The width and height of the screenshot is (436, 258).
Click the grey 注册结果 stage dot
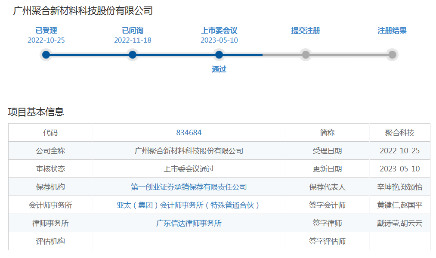(x=392, y=55)
